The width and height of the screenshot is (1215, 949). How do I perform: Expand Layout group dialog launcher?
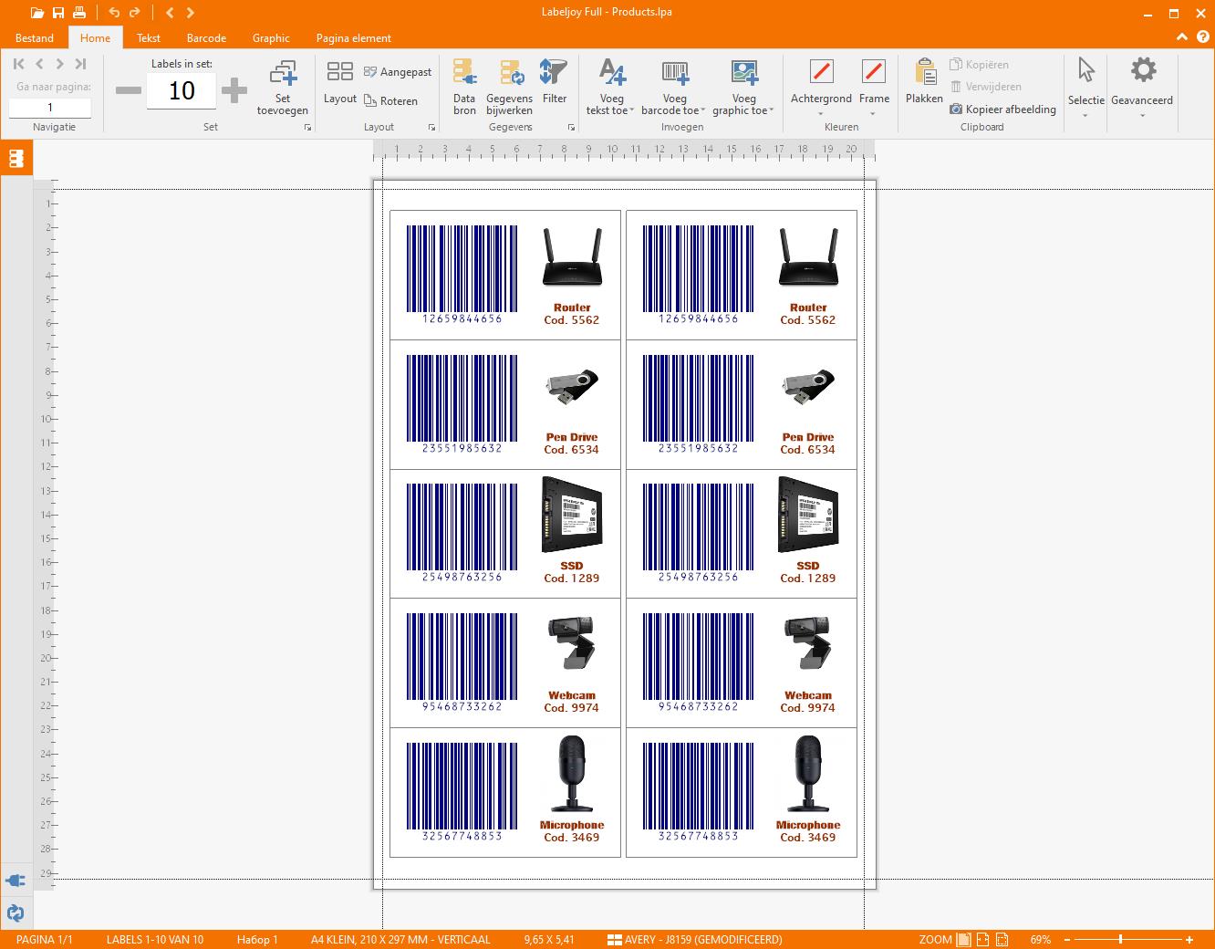tap(431, 128)
